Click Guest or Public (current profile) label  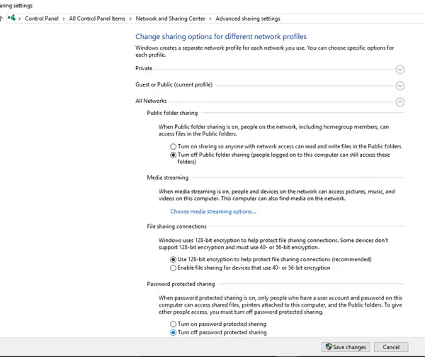[x=174, y=84]
